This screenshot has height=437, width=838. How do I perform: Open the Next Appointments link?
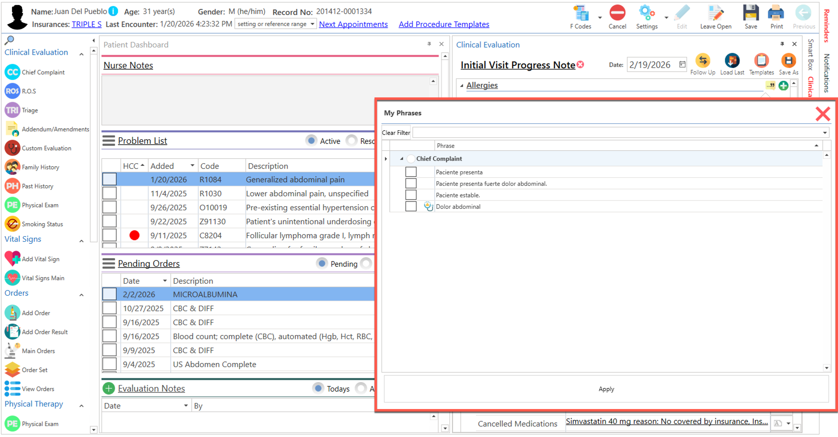pyautogui.click(x=353, y=24)
